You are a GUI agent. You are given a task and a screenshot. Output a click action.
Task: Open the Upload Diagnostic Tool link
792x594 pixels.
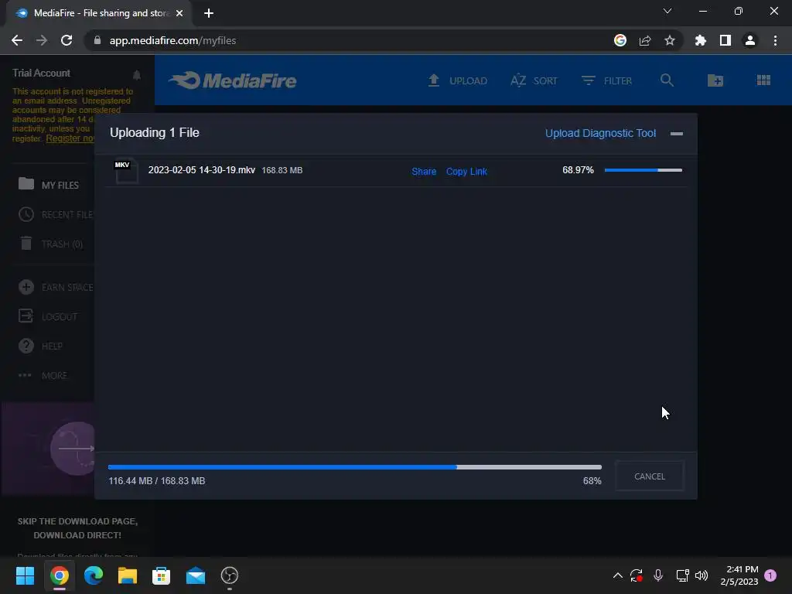(600, 133)
